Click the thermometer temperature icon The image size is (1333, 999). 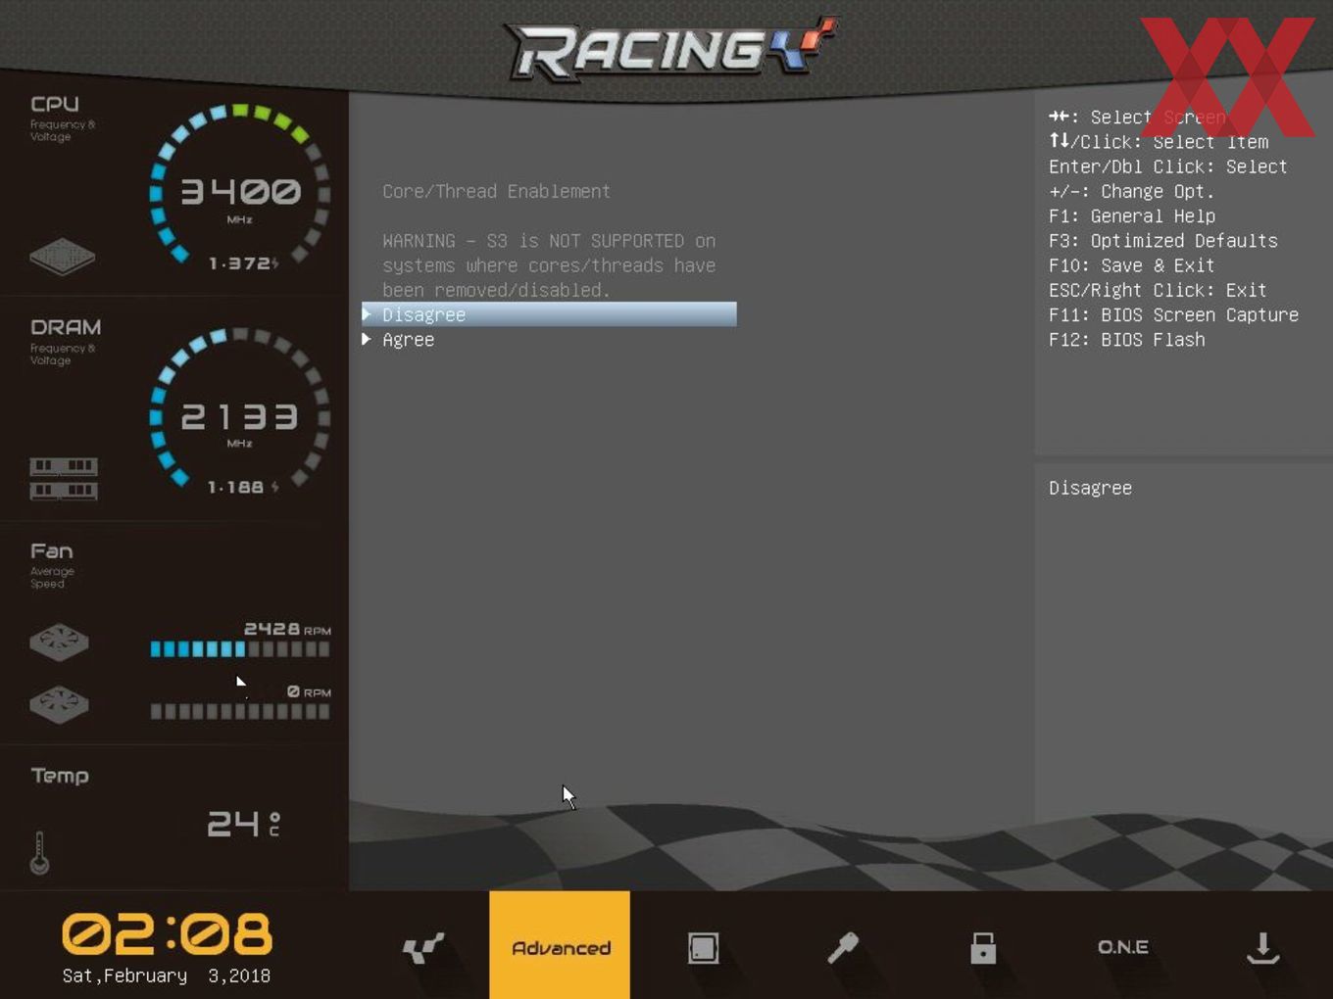click(39, 852)
